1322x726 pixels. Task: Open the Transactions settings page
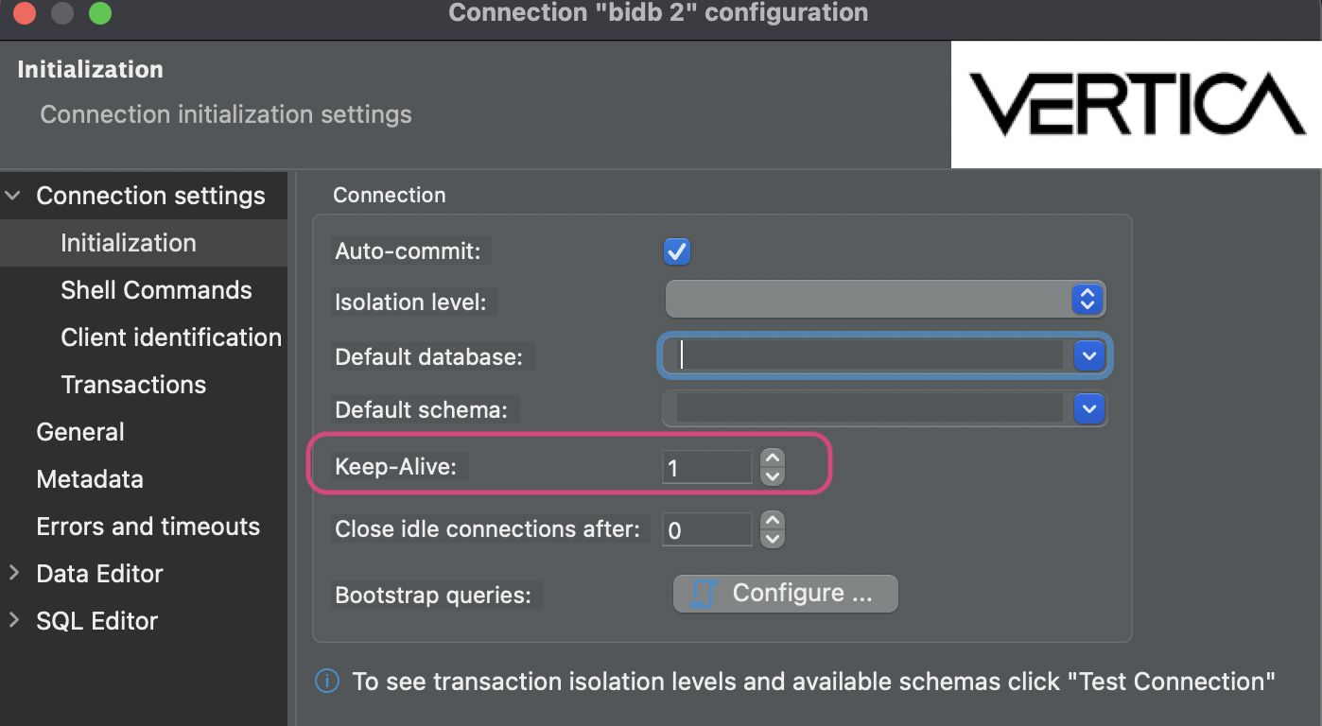132,384
